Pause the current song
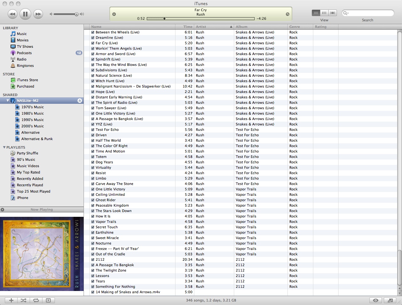Viewport: 402px width, 305px height. pos(25,14)
